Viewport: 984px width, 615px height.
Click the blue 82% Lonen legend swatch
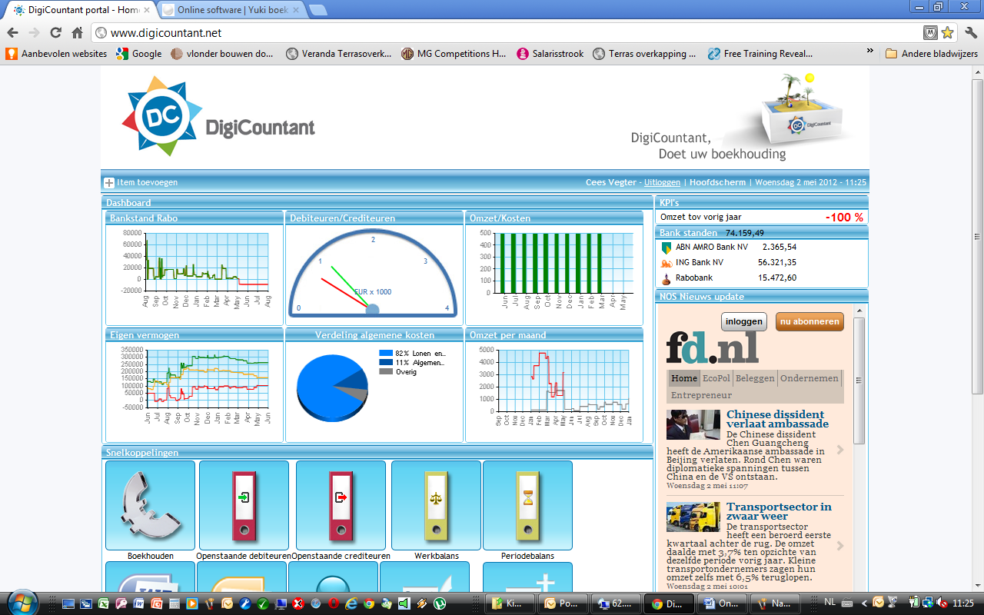click(385, 353)
